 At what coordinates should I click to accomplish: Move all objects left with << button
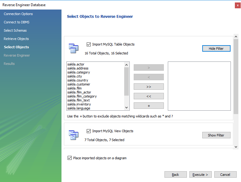pos(149,96)
